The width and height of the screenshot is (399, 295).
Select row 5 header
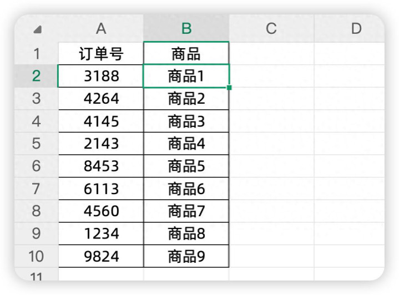point(37,144)
